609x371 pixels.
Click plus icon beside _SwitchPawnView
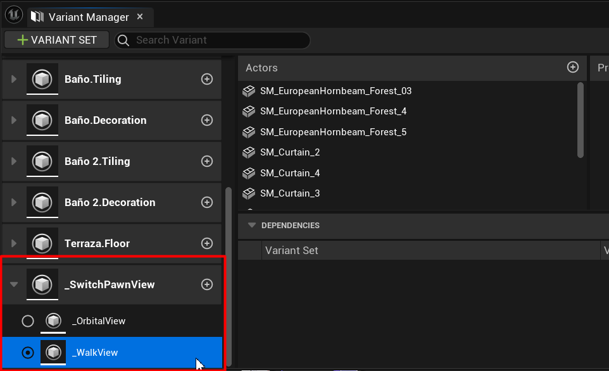click(x=206, y=284)
